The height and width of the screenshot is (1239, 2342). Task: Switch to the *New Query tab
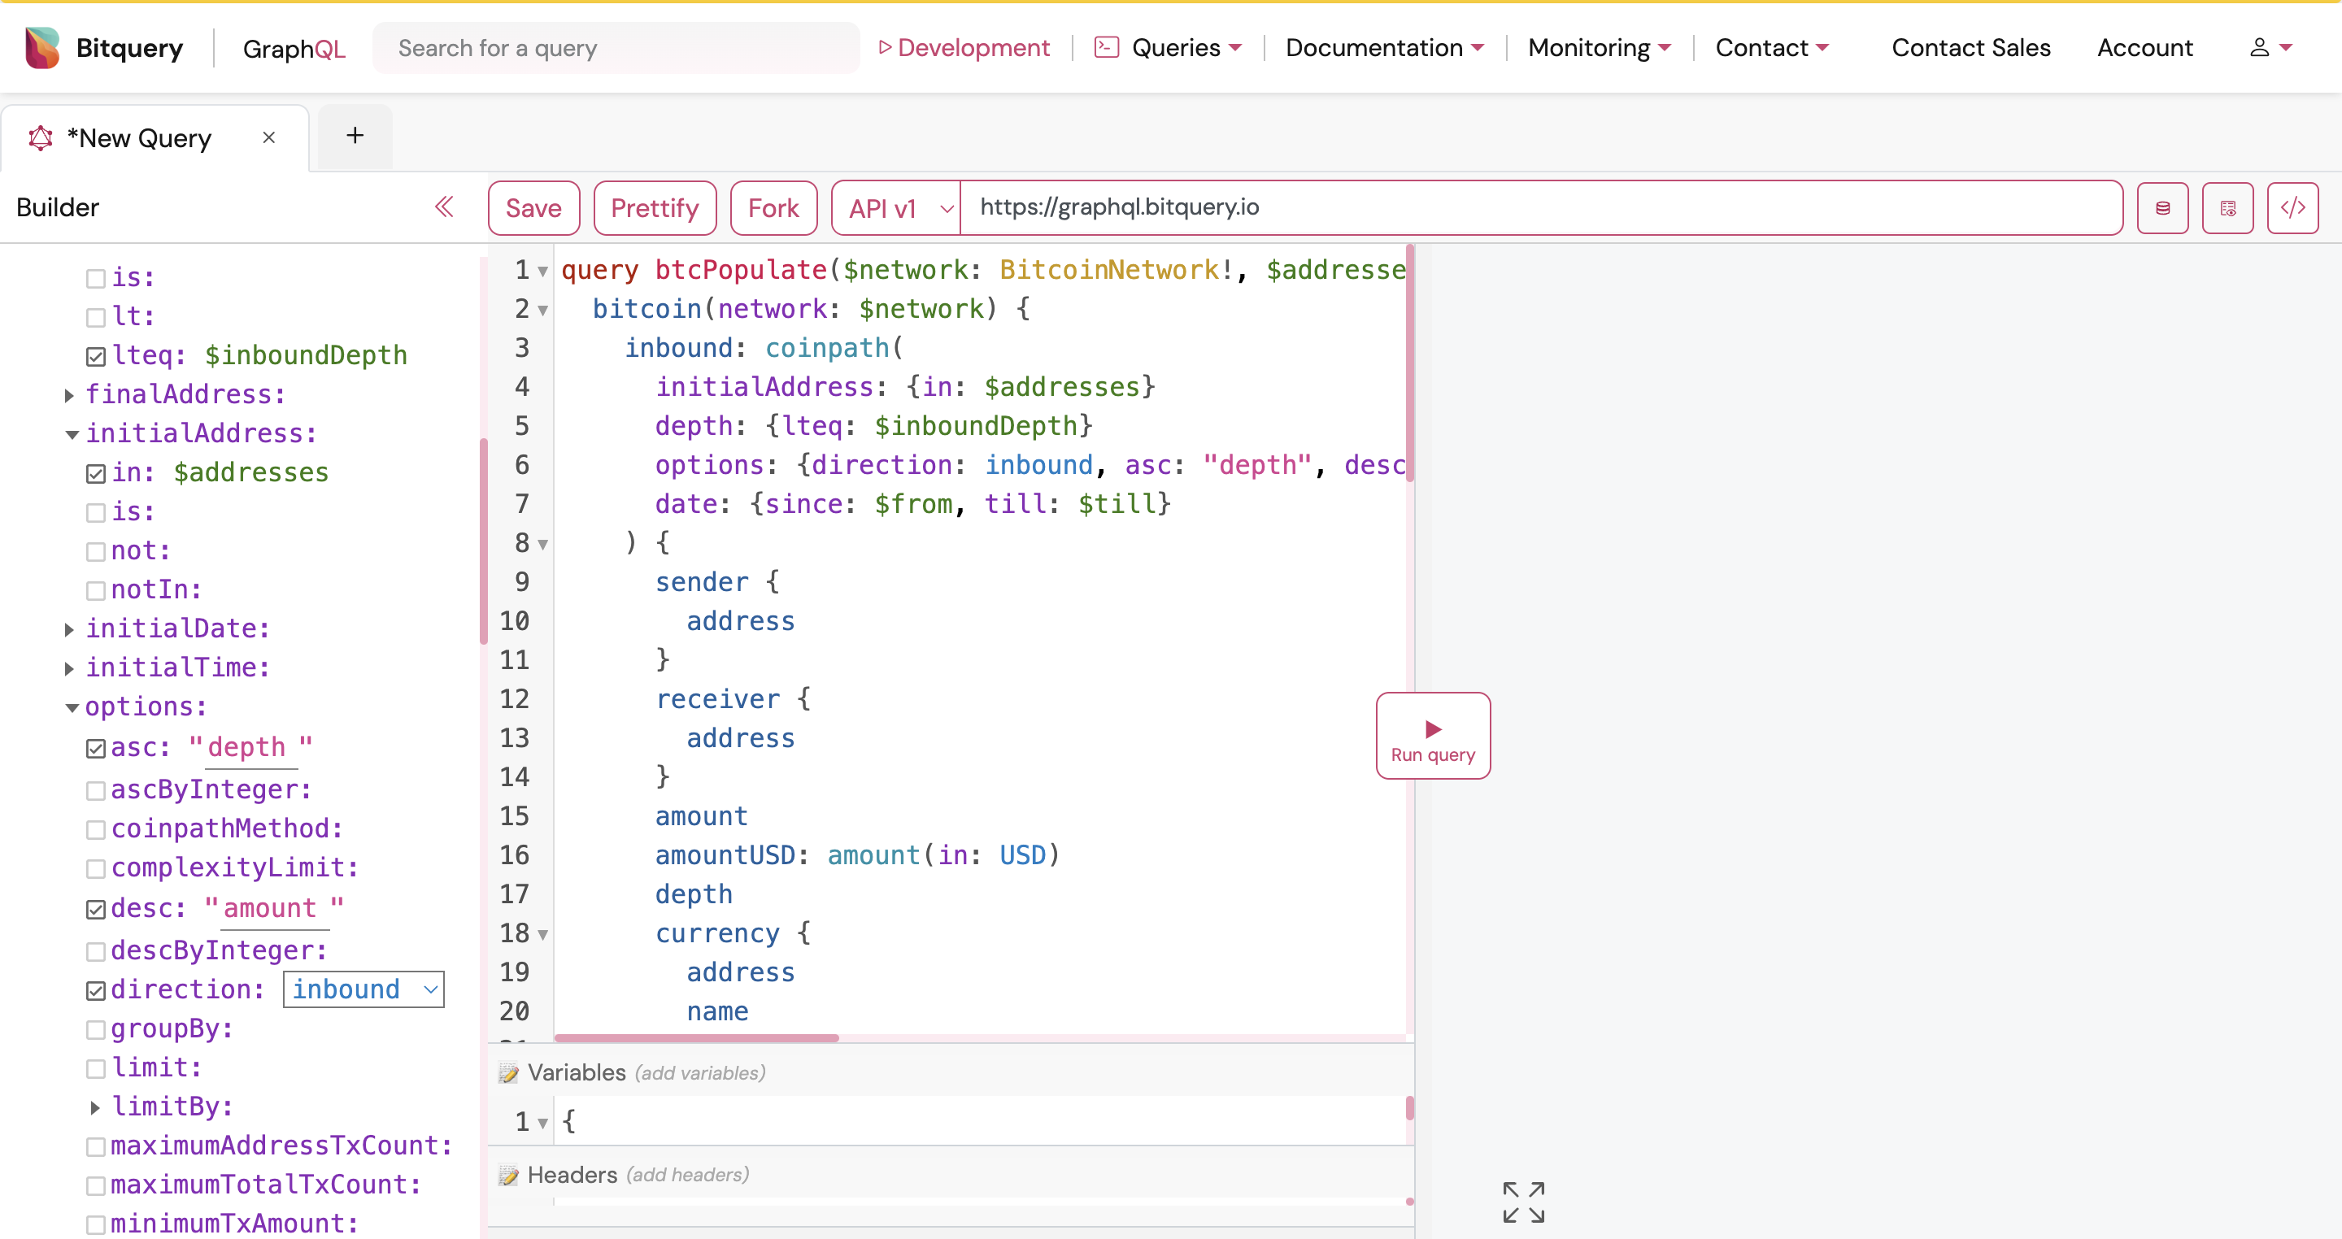click(x=138, y=137)
